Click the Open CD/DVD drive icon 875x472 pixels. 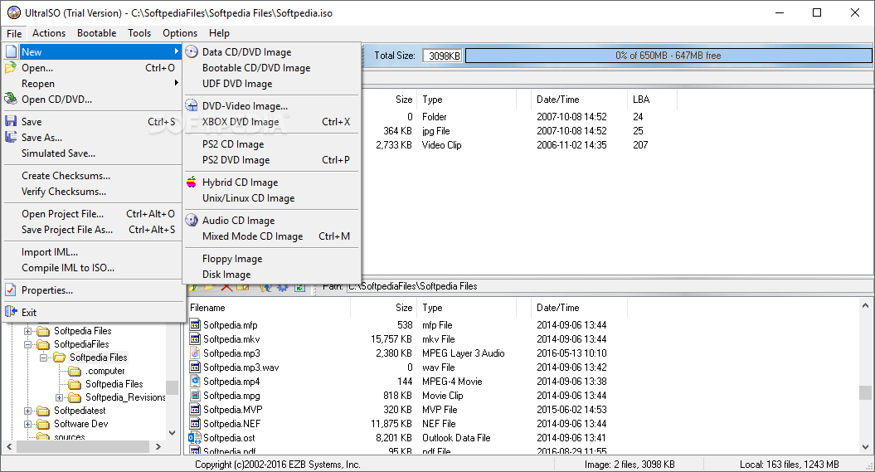[x=11, y=100]
